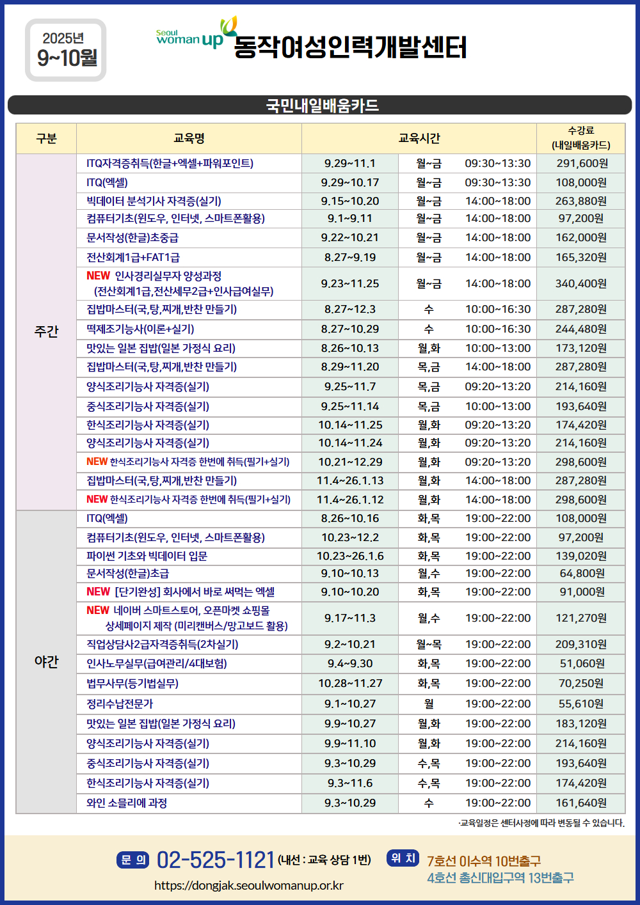Click the tuition fee 291,600원
The image size is (640, 905).
click(581, 164)
